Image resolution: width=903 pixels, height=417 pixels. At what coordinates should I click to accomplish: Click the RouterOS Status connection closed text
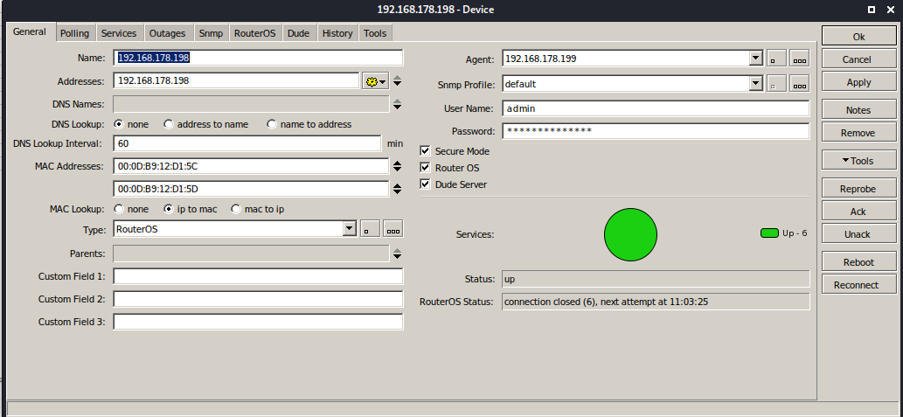point(606,302)
